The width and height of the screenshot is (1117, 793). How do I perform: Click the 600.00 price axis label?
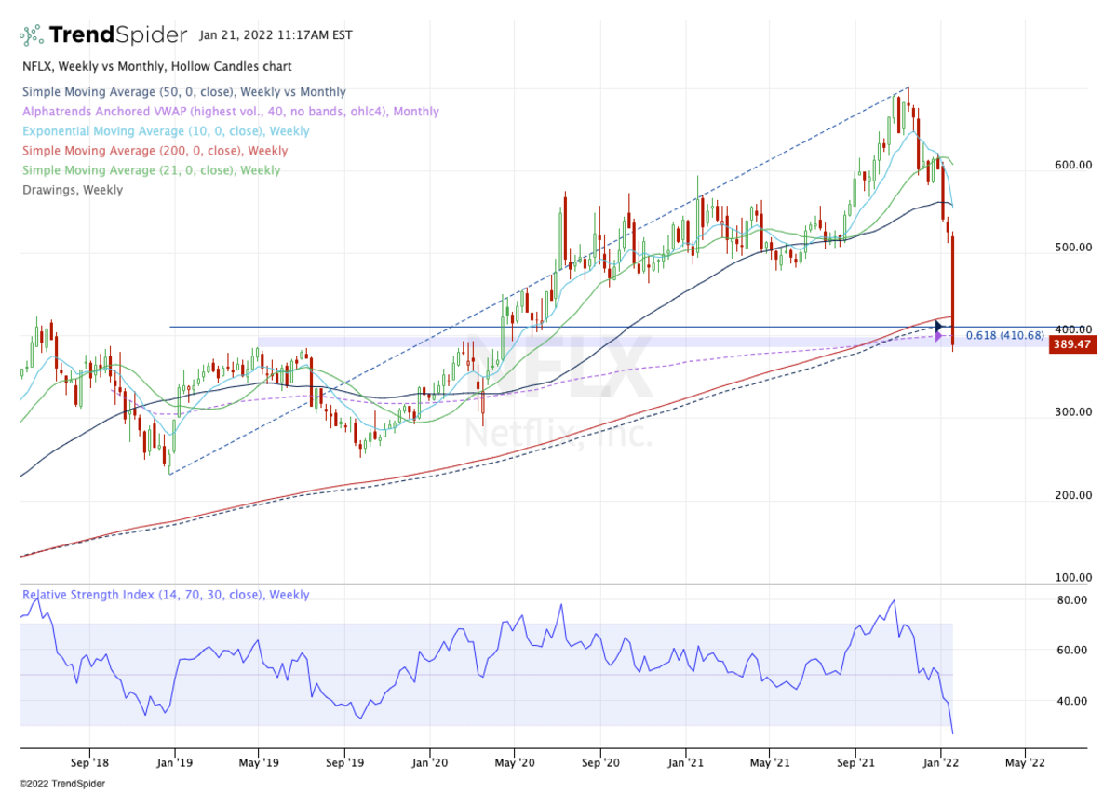[1072, 165]
